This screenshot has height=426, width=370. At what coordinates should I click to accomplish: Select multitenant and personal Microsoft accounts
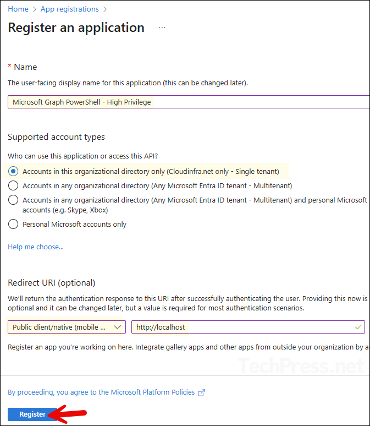(13, 200)
